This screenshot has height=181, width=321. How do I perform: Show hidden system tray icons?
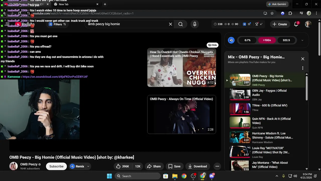click(x=277, y=176)
